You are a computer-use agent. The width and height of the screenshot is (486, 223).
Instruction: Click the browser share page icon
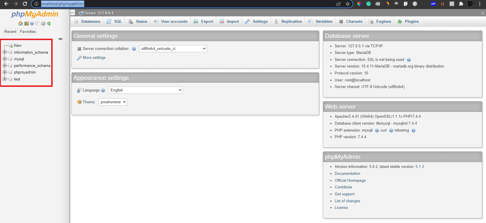338,4
